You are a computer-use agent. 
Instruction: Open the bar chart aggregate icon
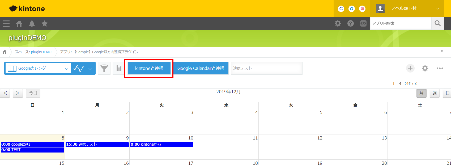[x=119, y=69]
